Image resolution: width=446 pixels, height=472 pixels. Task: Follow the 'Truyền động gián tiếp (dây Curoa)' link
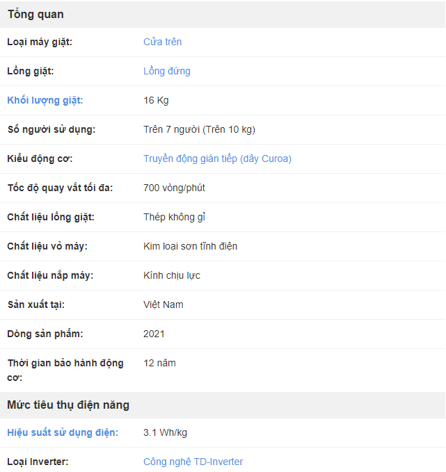(217, 158)
